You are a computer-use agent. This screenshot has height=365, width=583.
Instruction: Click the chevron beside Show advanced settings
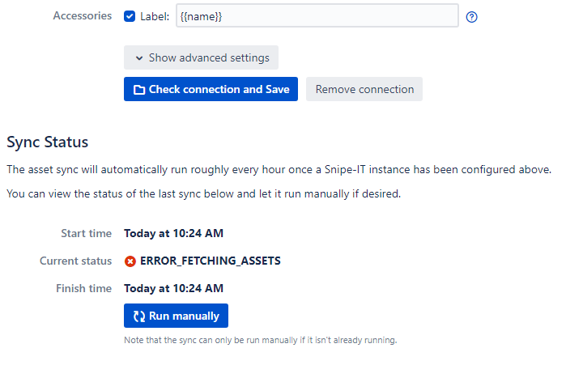(139, 58)
